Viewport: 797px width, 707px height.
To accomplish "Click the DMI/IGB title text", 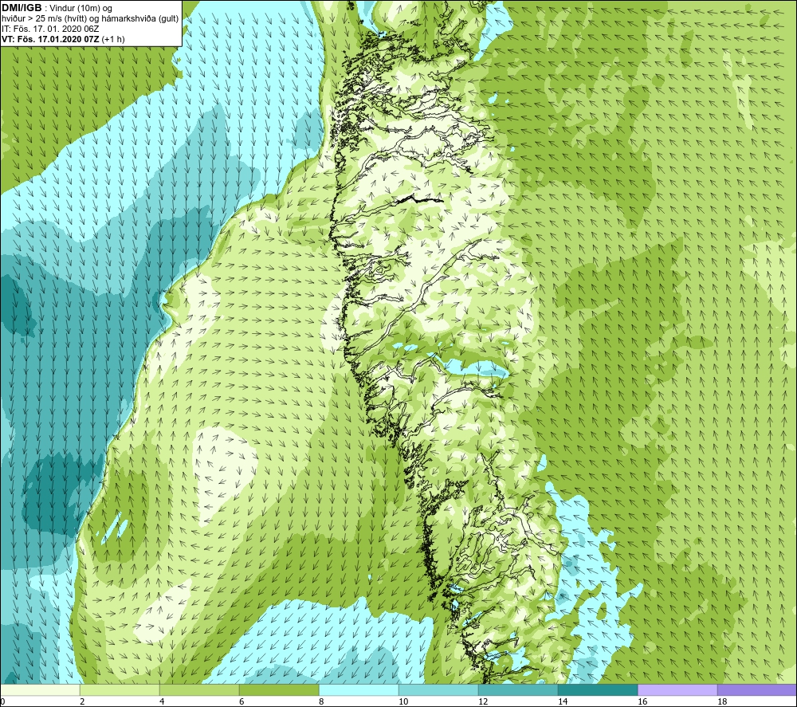I will (22, 8).
